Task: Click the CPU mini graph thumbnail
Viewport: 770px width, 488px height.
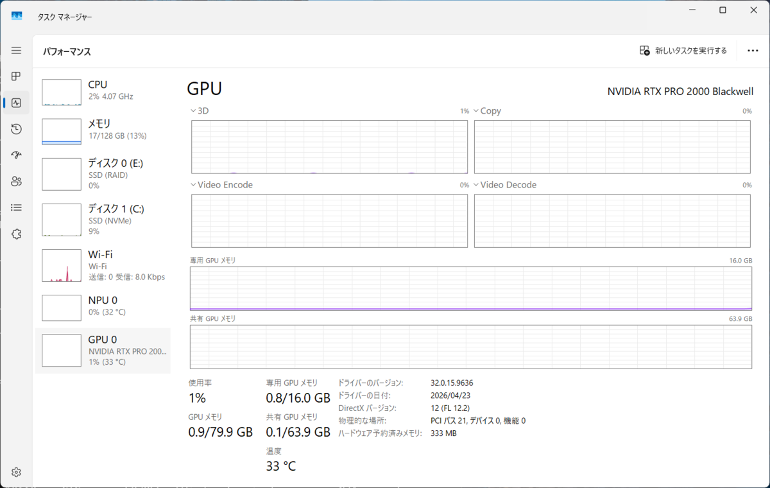Action: pyautogui.click(x=62, y=92)
